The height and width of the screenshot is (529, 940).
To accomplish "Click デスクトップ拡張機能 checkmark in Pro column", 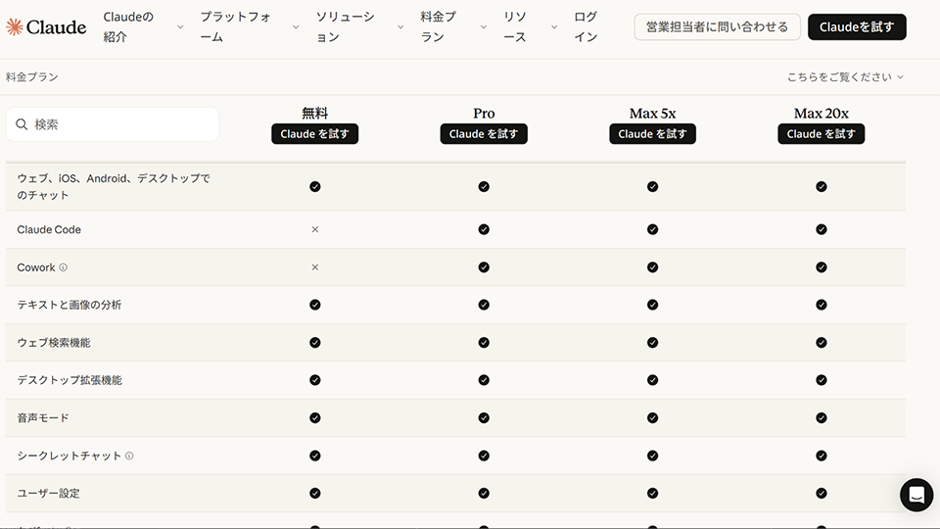I will [484, 380].
